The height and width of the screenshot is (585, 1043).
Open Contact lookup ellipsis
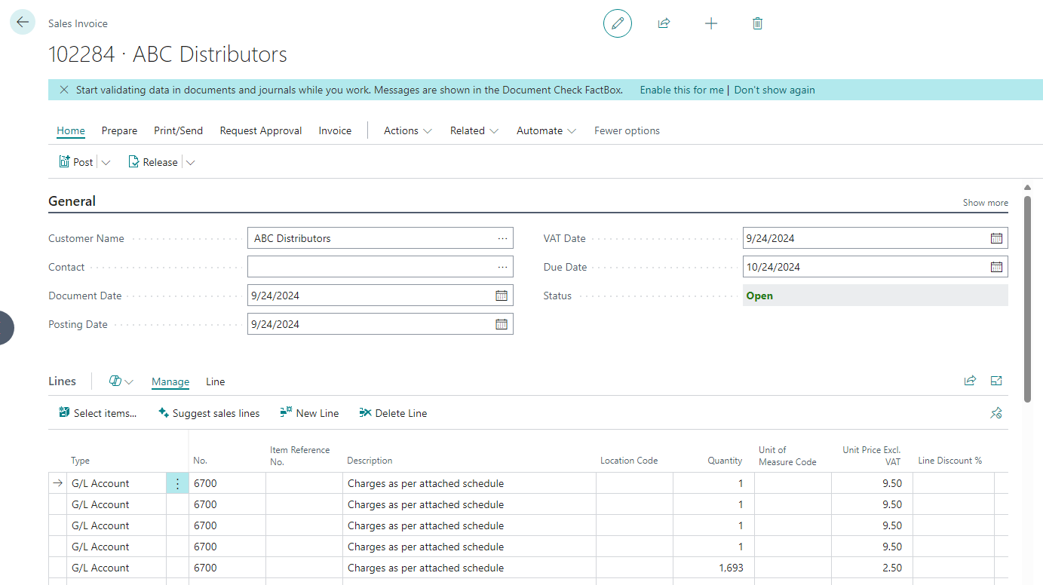pyautogui.click(x=503, y=267)
